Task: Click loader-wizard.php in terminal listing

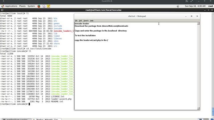Action: pyautogui.click(x=61, y=99)
